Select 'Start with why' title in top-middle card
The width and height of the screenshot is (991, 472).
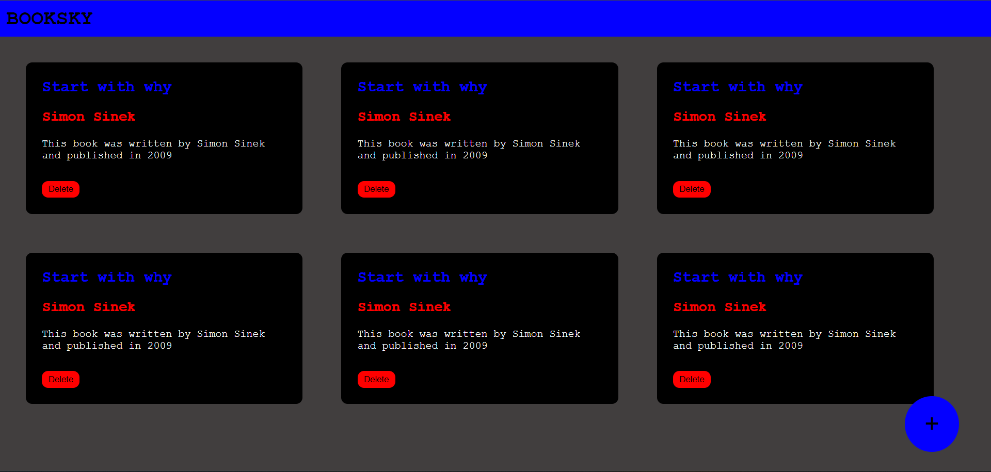(x=422, y=87)
